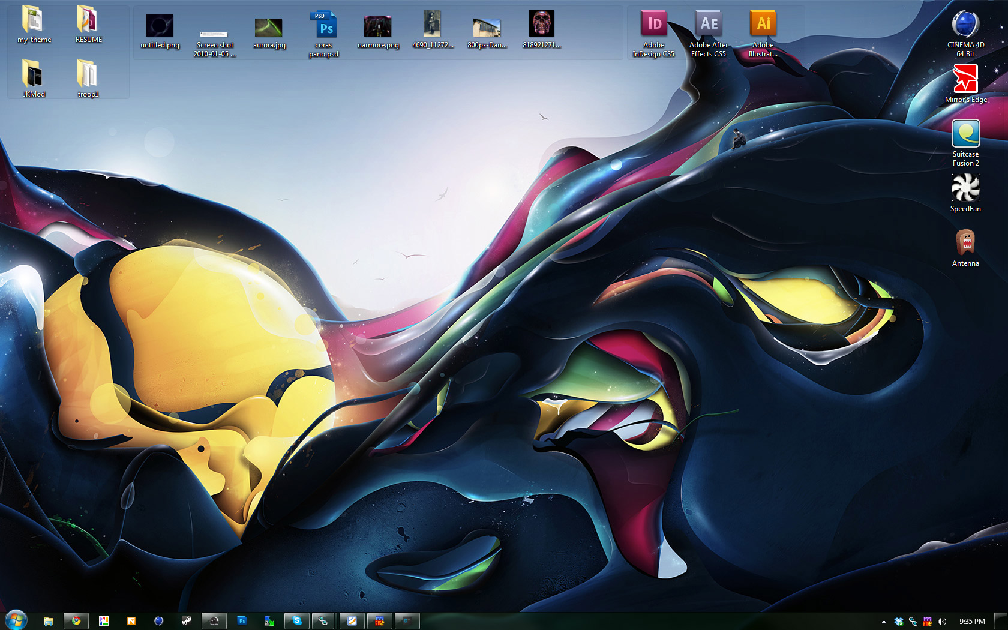The width and height of the screenshot is (1008, 630).
Task: Click the aurora.jpg image thumbnail
Action: coord(269,28)
